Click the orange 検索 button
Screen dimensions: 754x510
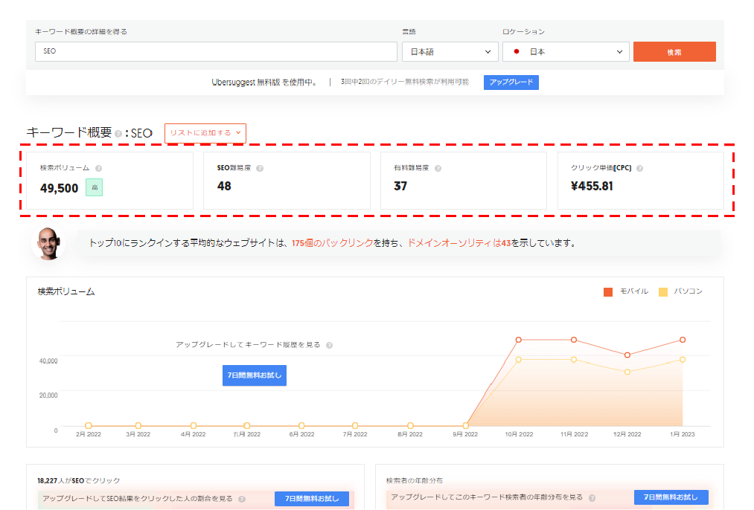point(674,52)
